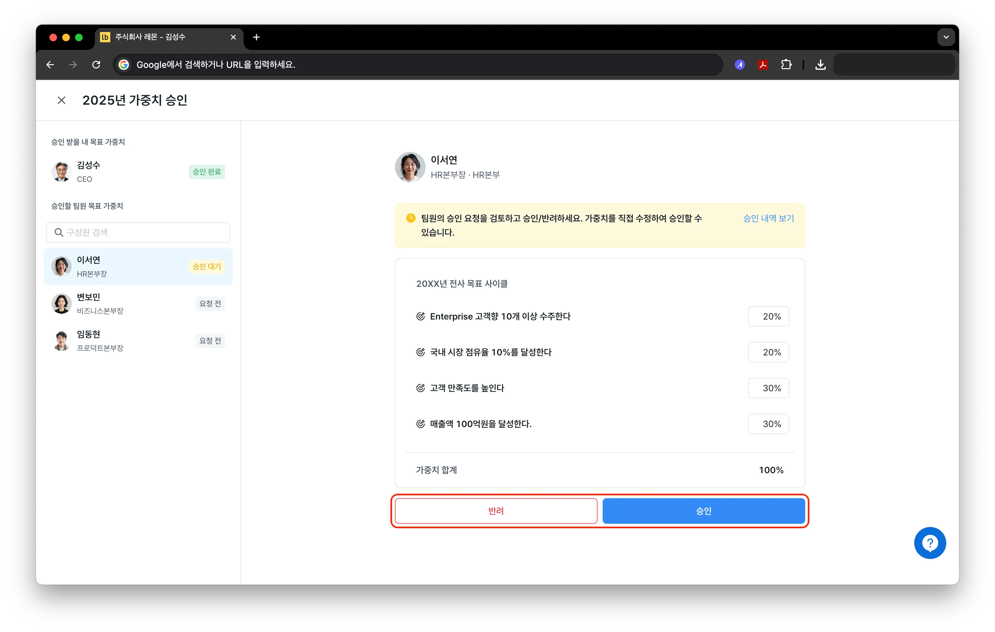Click 이서연's profile photo in detail panel

pos(410,167)
